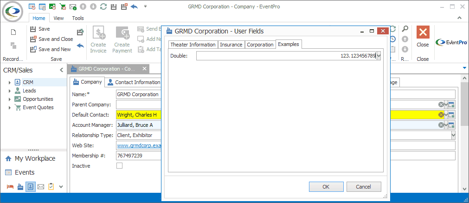Click the blue factory icon in navigation bar
The image size is (469, 203).
[x=20, y=187]
